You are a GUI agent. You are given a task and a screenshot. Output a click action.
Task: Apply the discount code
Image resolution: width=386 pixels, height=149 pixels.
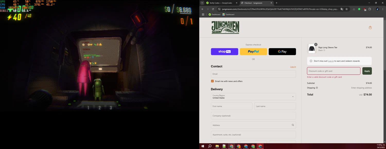coord(367,71)
